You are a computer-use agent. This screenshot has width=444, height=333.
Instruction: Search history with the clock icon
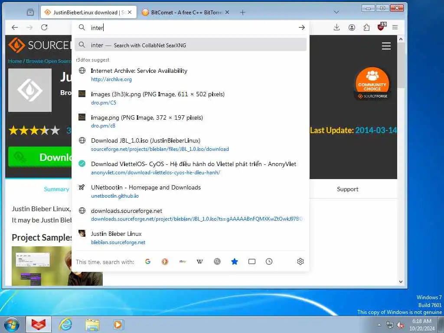(x=269, y=261)
